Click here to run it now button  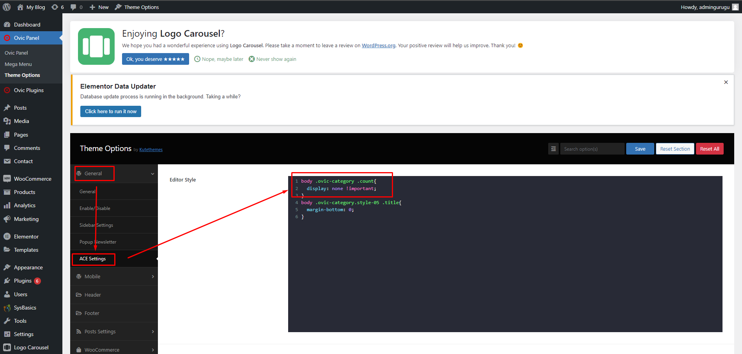(x=111, y=111)
